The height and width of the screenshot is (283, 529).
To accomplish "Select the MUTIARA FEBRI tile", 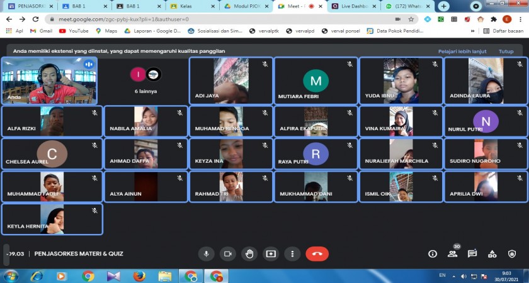I will pos(316,80).
